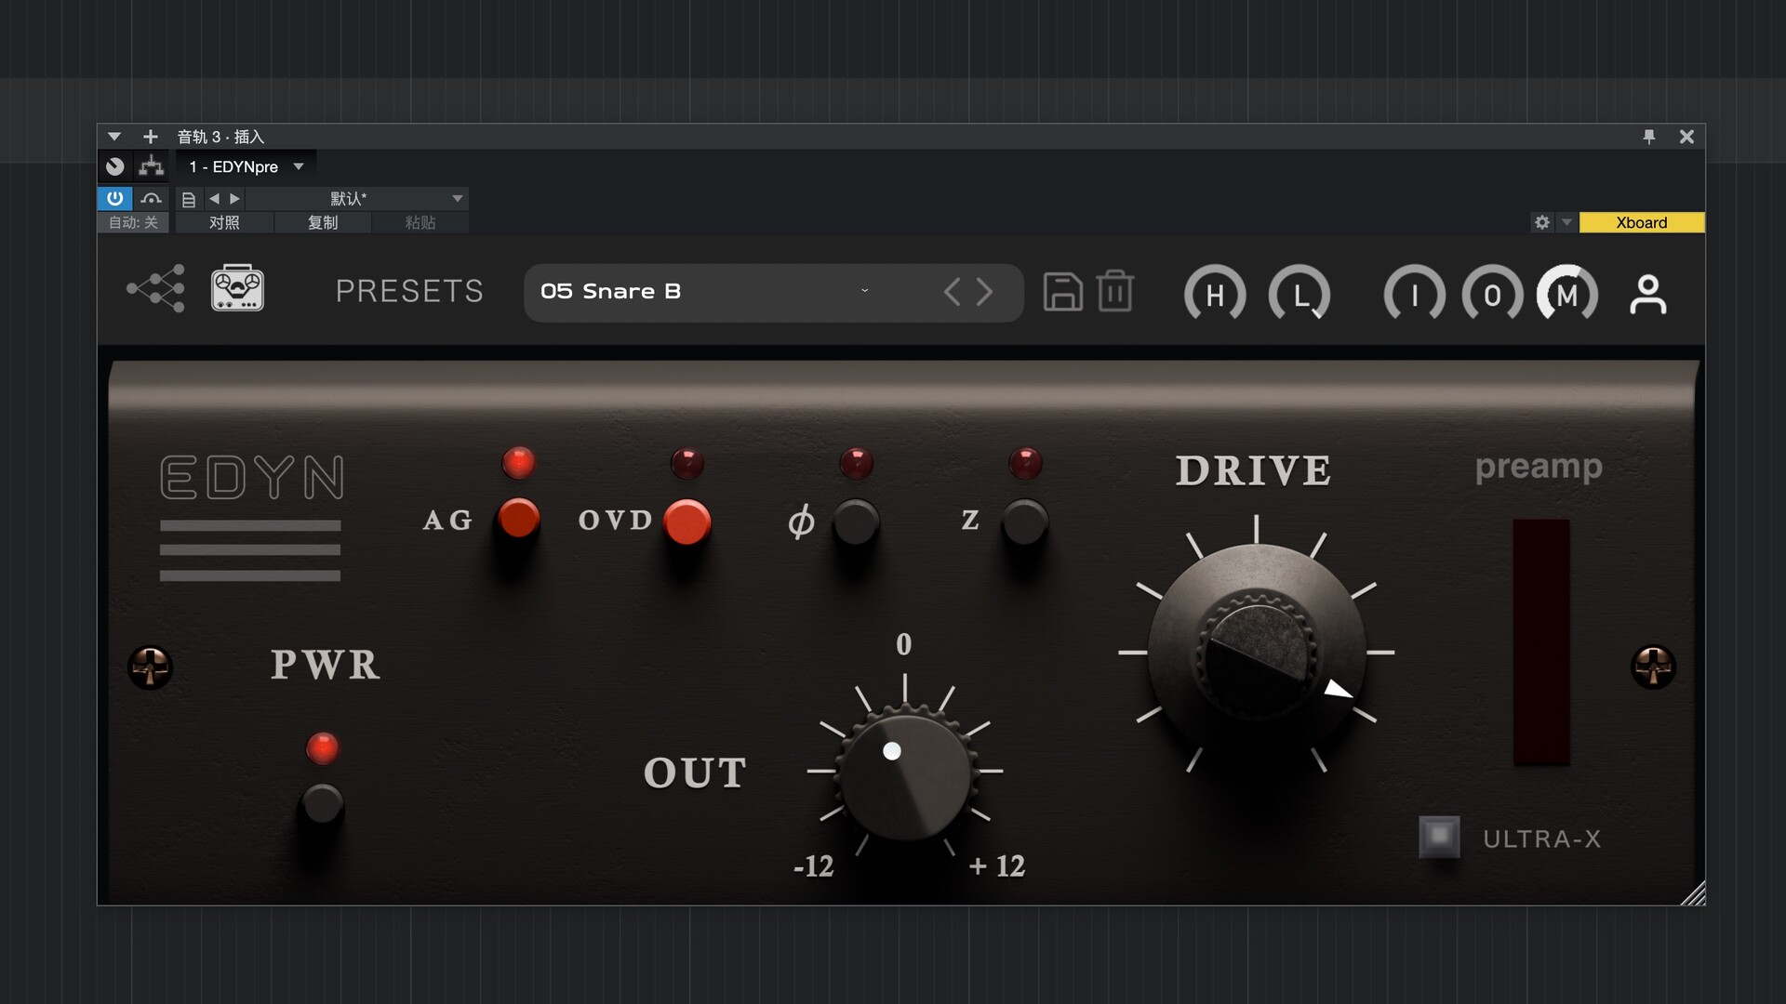Click the DRIVE knob
1786x1004 pixels.
(1257, 652)
